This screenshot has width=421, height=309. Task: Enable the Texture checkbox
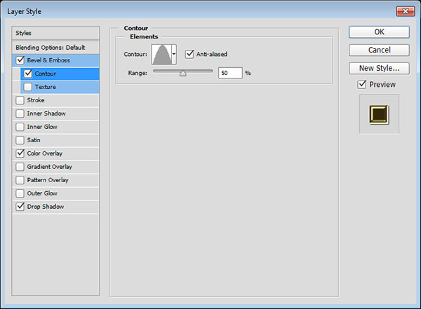coord(28,87)
